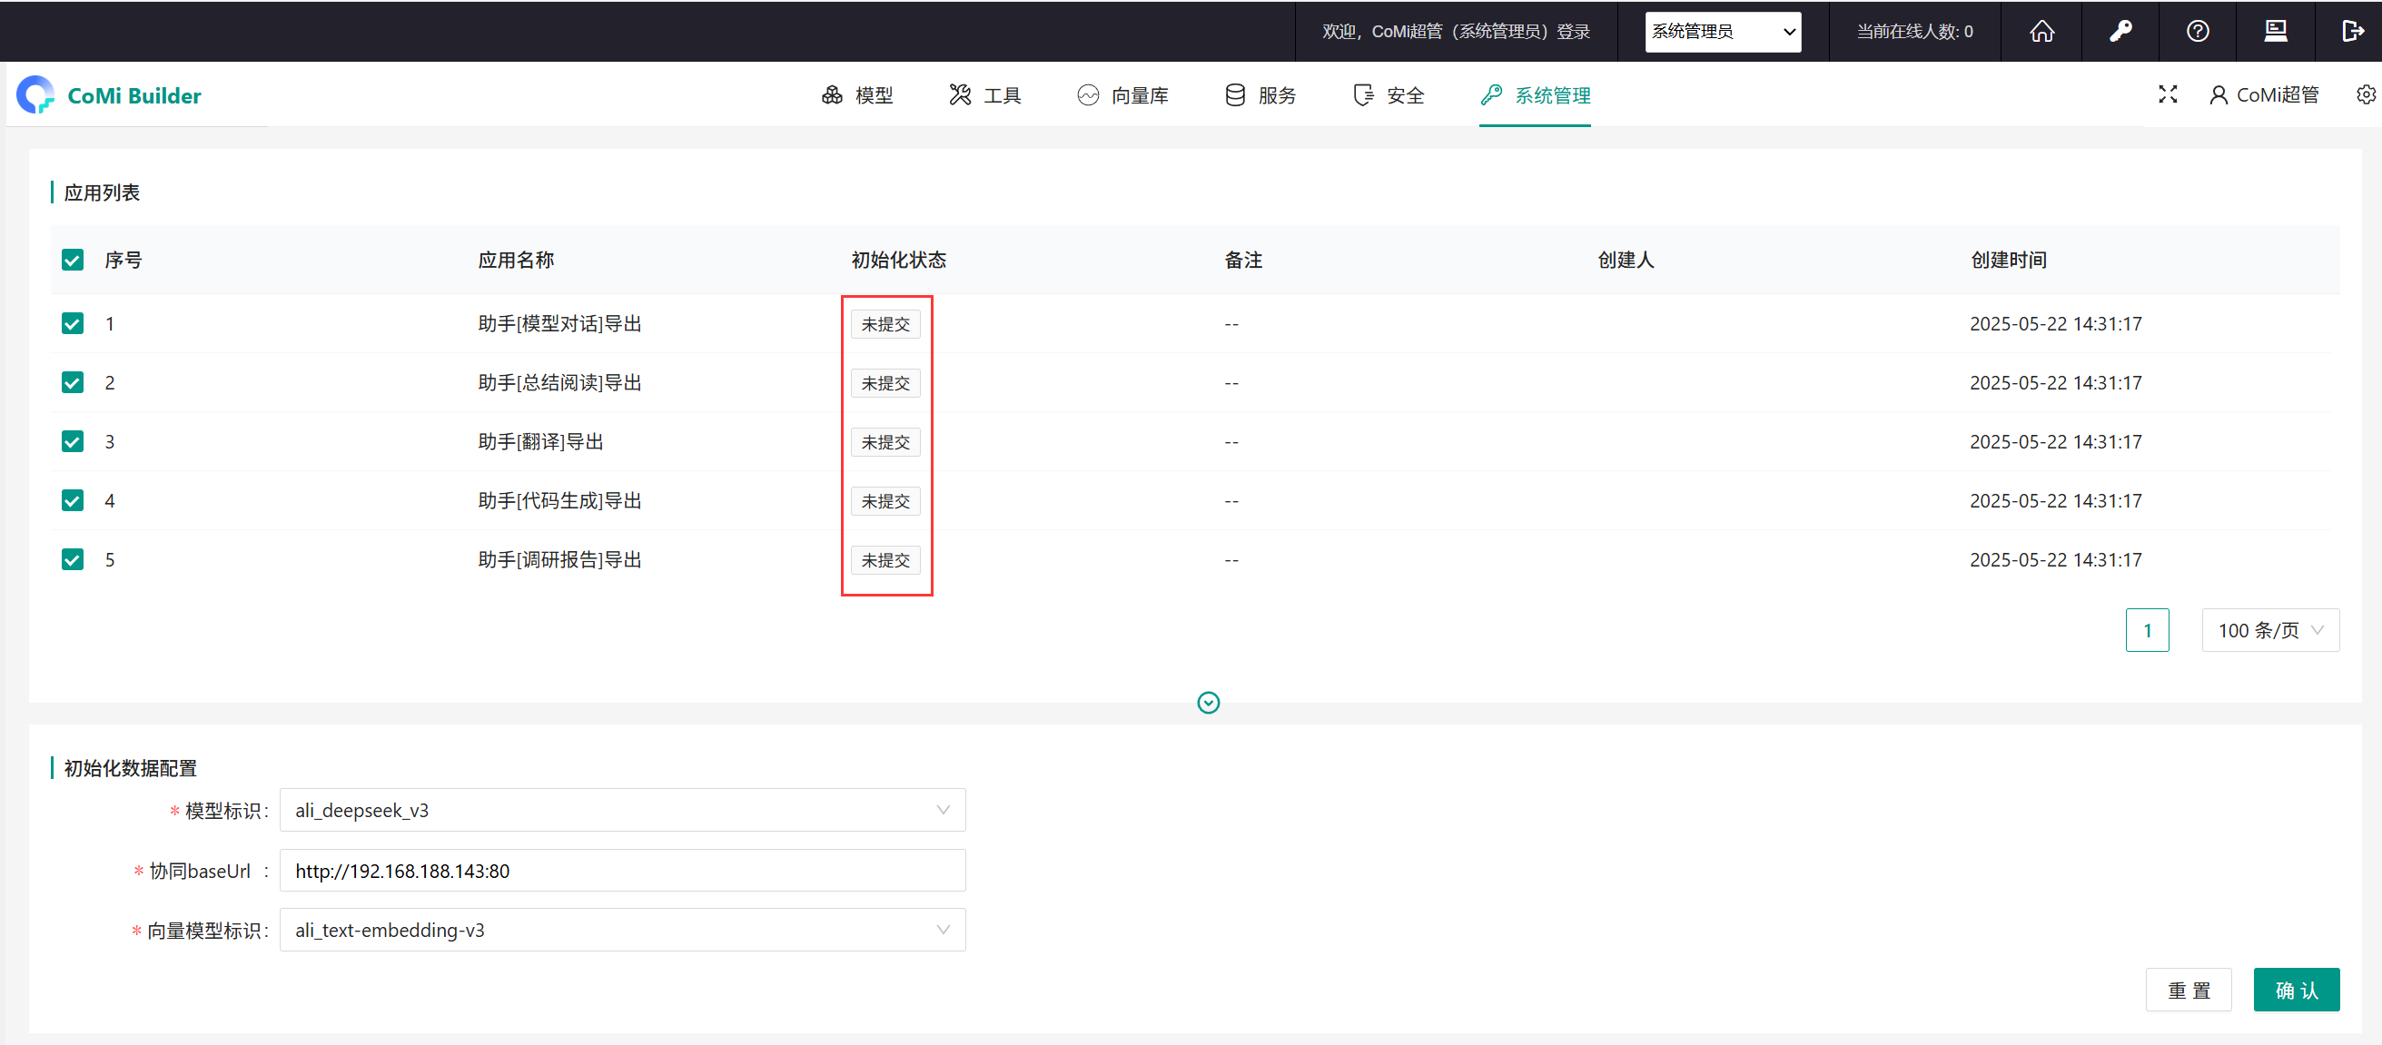Click the 重置 reset button
The height and width of the screenshot is (1045, 2382).
click(x=2188, y=991)
